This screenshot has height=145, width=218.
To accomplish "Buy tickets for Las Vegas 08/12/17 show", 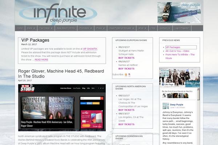I will (x=126, y=110).
